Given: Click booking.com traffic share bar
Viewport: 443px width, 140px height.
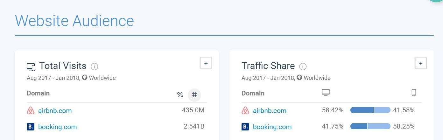Looking at the screenshot, I should [370, 126].
